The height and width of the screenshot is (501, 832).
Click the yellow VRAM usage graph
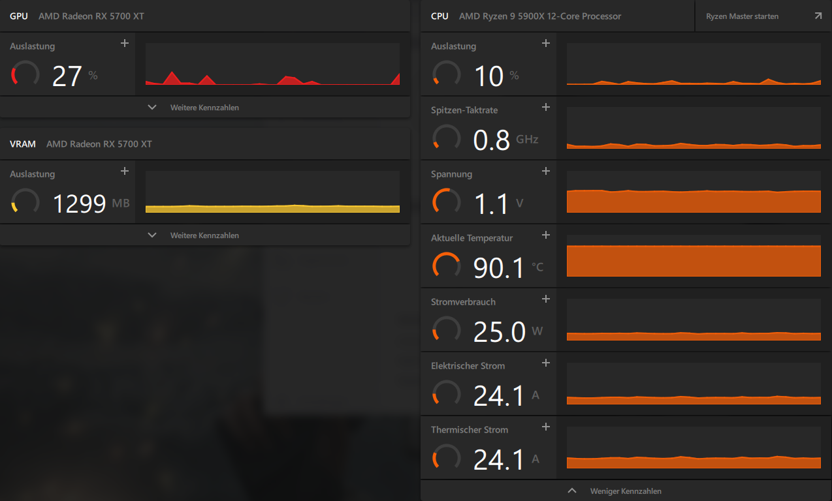272,192
